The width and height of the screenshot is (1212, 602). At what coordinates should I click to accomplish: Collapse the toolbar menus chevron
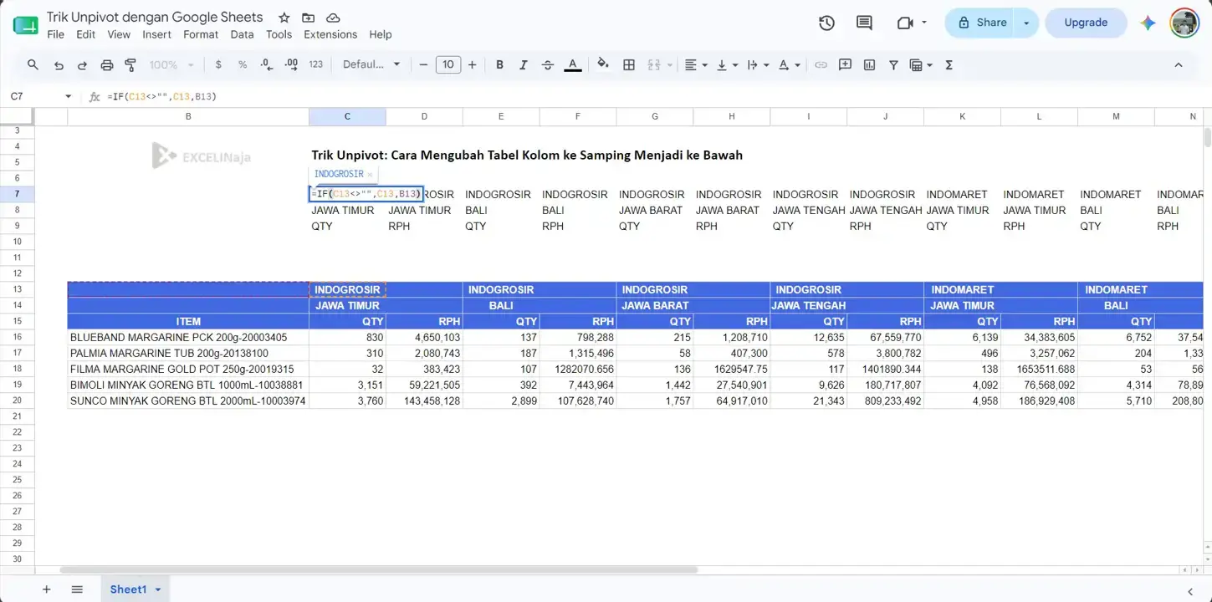pyautogui.click(x=1178, y=64)
